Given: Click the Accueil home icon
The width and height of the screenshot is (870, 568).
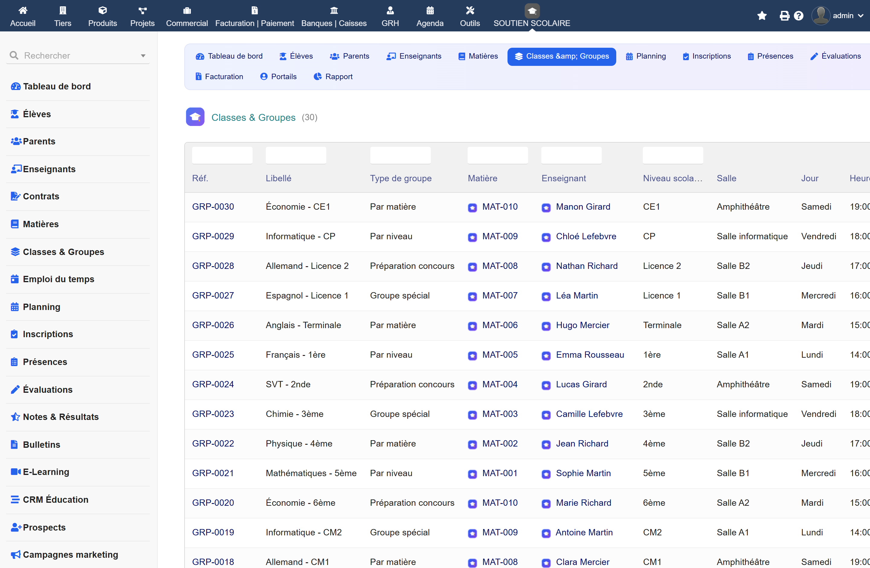Looking at the screenshot, I should click(x=23, y=10).
